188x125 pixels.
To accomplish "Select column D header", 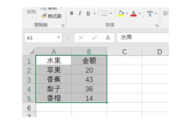I will tap(155, 52).
